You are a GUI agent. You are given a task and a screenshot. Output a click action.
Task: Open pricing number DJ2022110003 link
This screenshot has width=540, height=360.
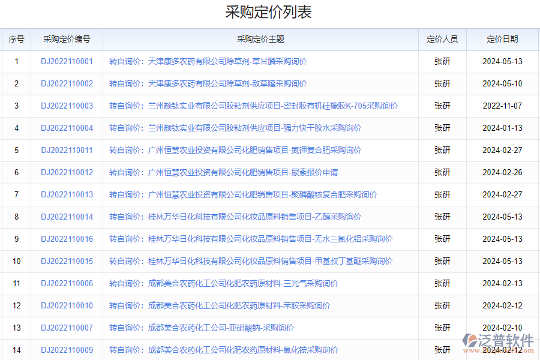click(67, 106)
